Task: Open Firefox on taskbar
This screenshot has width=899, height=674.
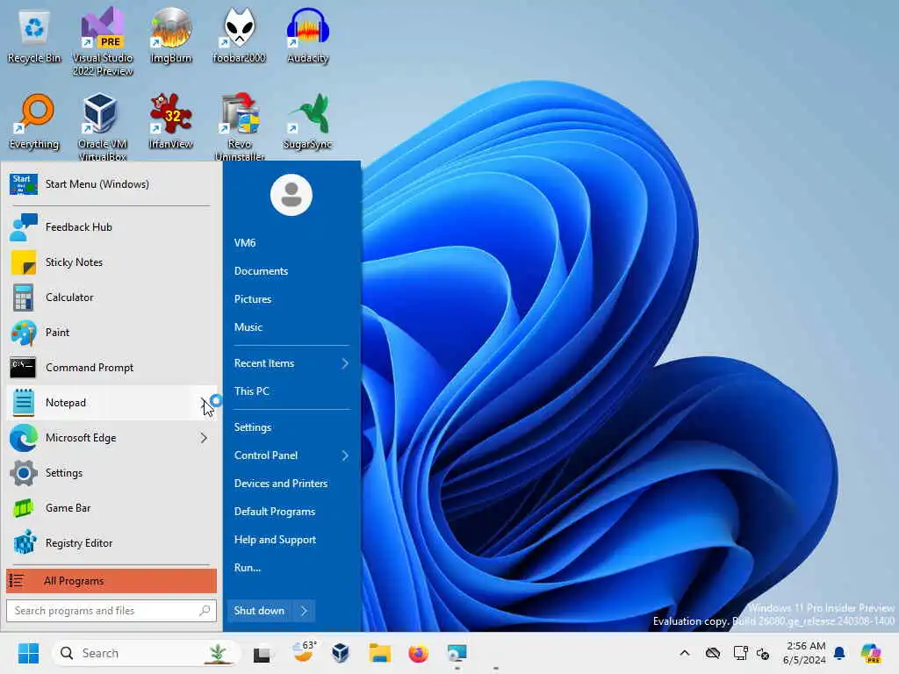Action: point(419,653)
